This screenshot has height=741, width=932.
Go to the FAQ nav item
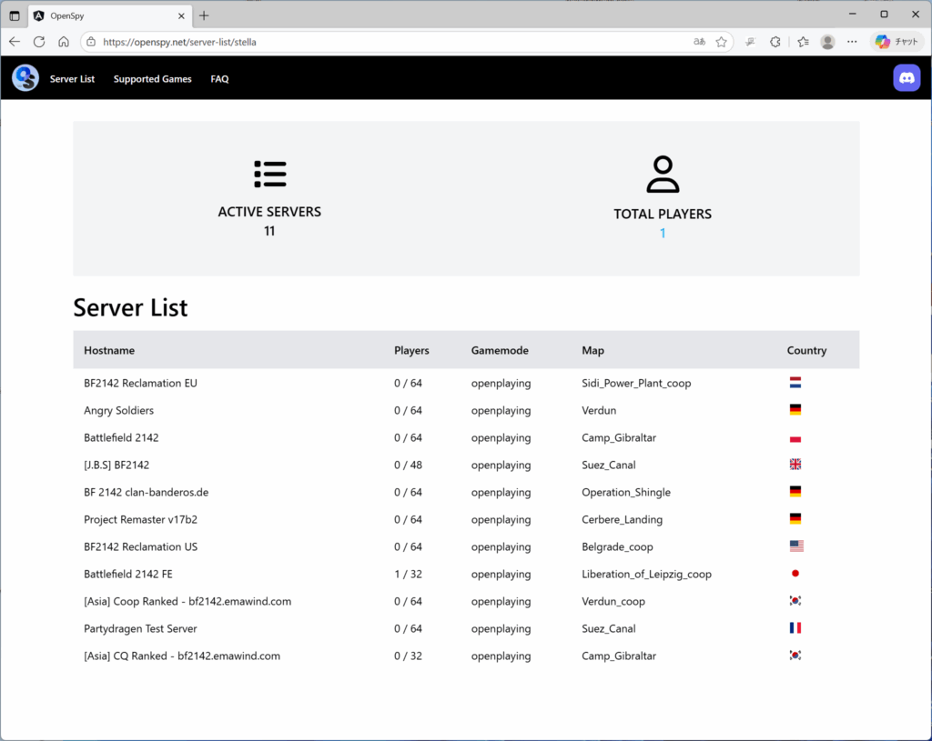coord(219,79)
